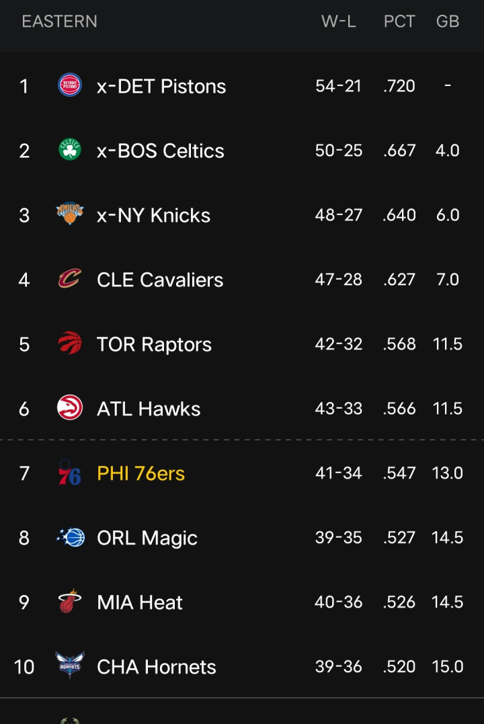484x724 pixels.
Task: Open the highlighted PHI 76ers team name
Action: 140,474
